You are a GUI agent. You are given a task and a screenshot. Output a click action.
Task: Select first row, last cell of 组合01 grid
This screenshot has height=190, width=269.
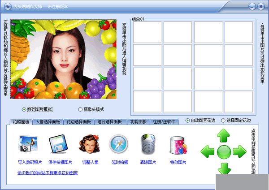[x=239, y=32]
